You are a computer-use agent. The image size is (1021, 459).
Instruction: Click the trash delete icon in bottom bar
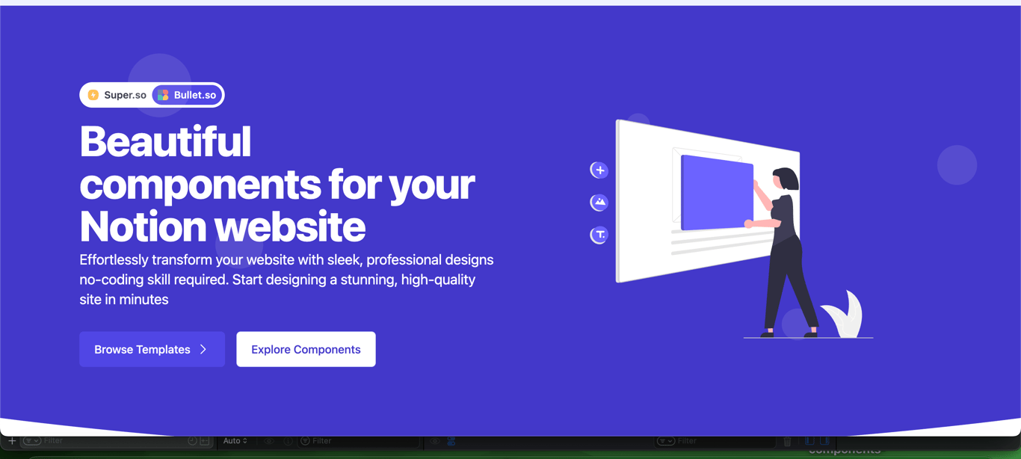pos(787,442)
